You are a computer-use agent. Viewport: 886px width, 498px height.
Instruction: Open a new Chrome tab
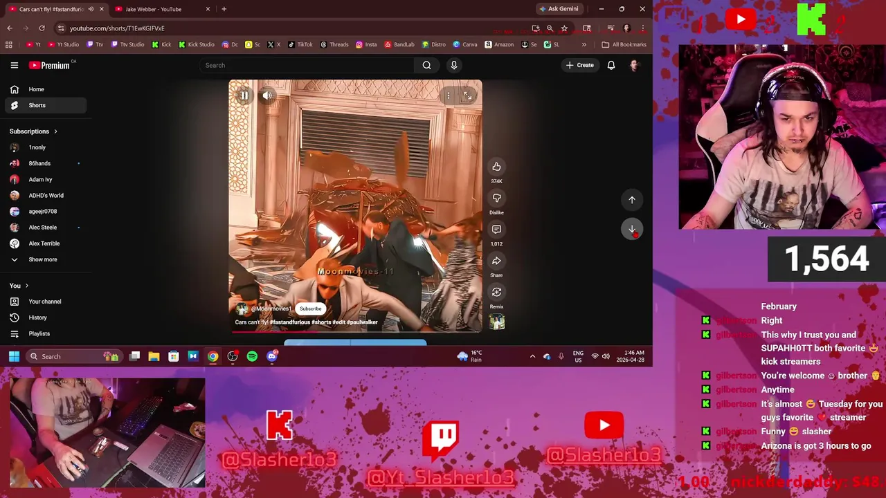pyautogui.click(x=224, y=9)
